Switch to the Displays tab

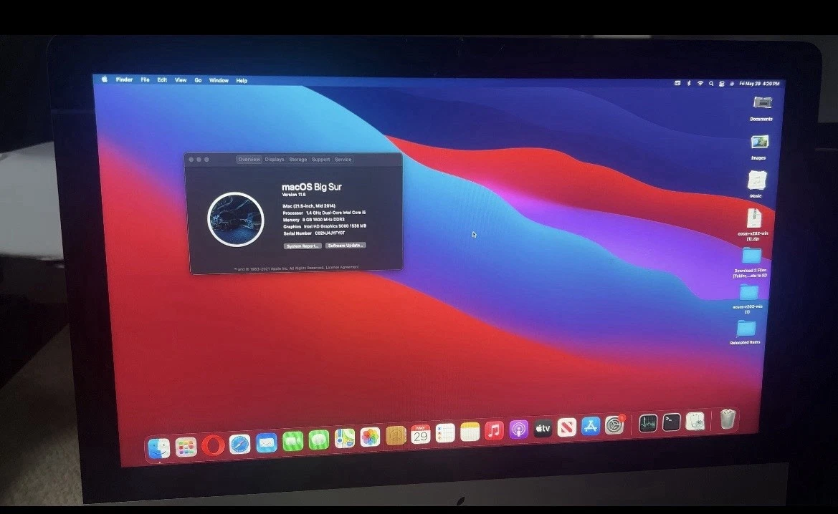pos(274,160)
